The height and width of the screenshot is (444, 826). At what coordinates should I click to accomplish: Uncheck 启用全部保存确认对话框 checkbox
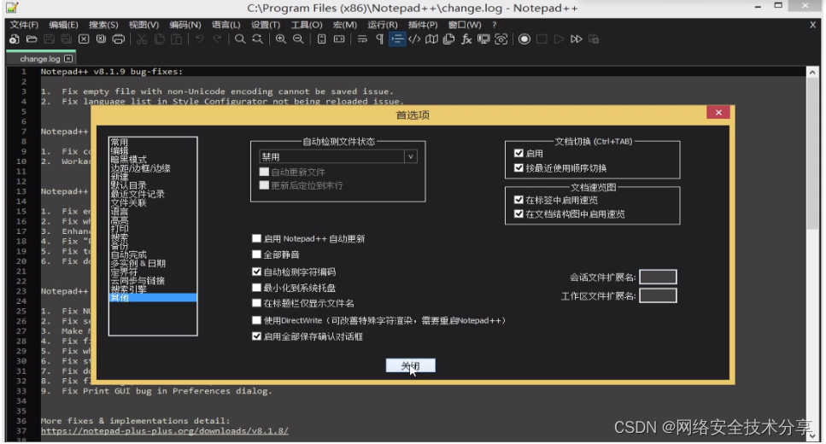tap(256, 336)
